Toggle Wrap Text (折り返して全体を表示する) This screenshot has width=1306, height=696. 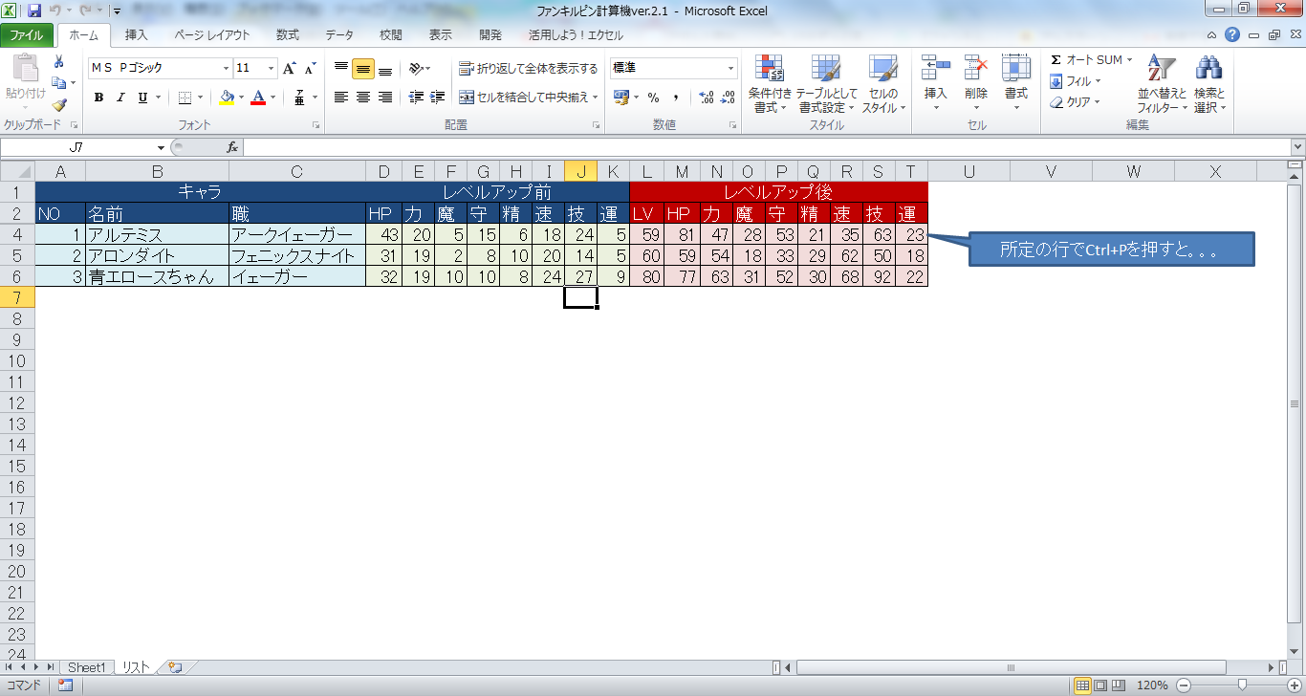(528, 69)
